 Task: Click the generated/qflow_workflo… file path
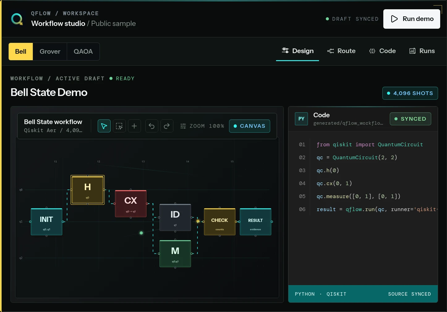tap(348, 123)
